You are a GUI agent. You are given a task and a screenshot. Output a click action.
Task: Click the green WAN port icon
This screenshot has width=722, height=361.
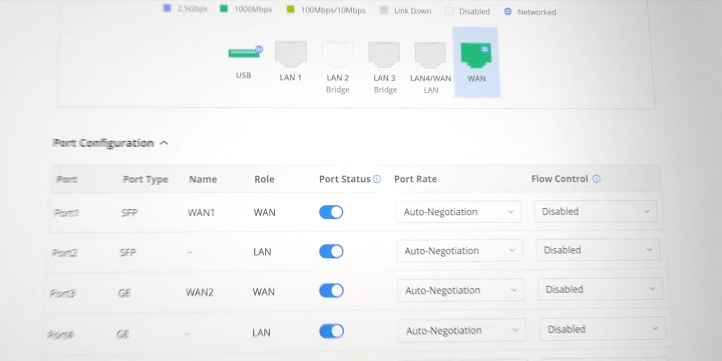476,55
